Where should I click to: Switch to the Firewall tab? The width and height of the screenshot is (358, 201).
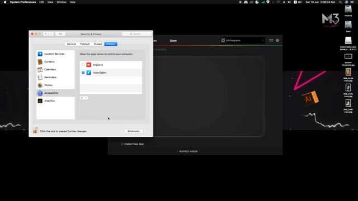[x=98, y=44]
